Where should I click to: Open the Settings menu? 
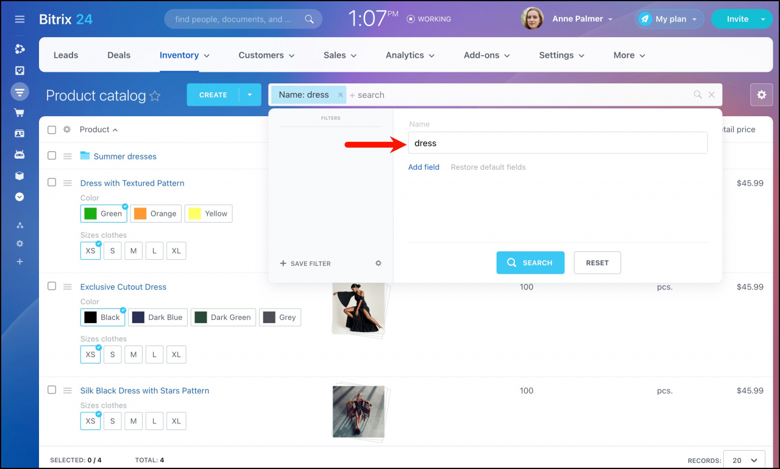tap(561, 55)
